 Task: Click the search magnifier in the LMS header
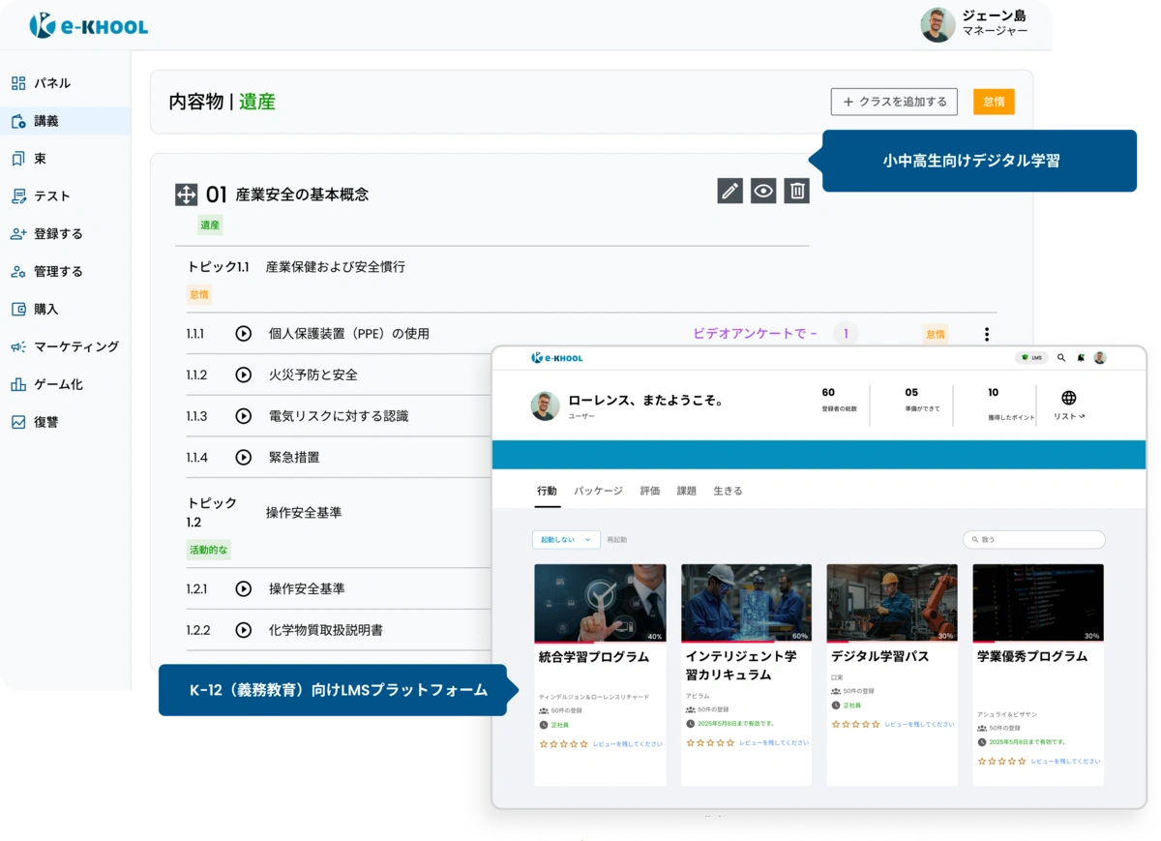[x=1061, y=357]
